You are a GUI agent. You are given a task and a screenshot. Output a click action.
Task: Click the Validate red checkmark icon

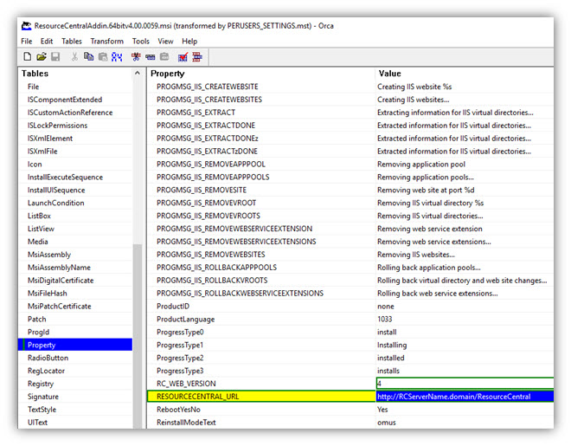pyautogui.click(x=183, y=56)
